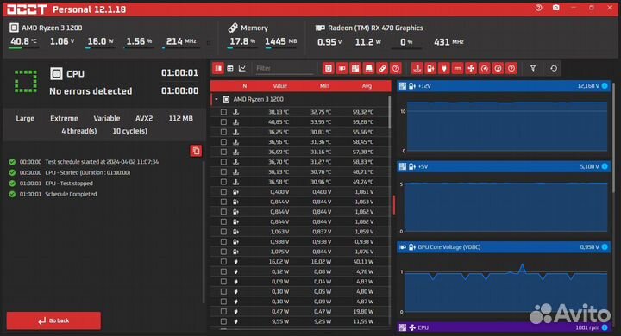Click the 40.8 °C CPU temperature readout
The width and height of the screenshot is (621, 336).
click(x=23, y=41)
